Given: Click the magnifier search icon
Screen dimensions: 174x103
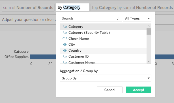Looking at the screenshot, I should tap(119, 18).
